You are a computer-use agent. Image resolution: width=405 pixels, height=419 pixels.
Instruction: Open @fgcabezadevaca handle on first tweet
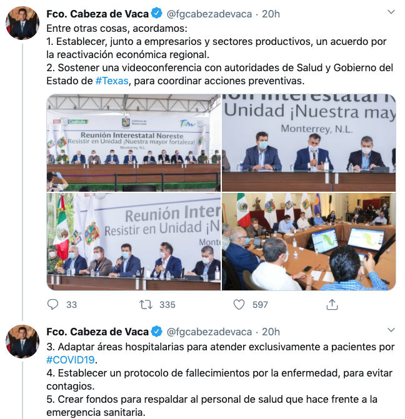[x=209, y=14]
